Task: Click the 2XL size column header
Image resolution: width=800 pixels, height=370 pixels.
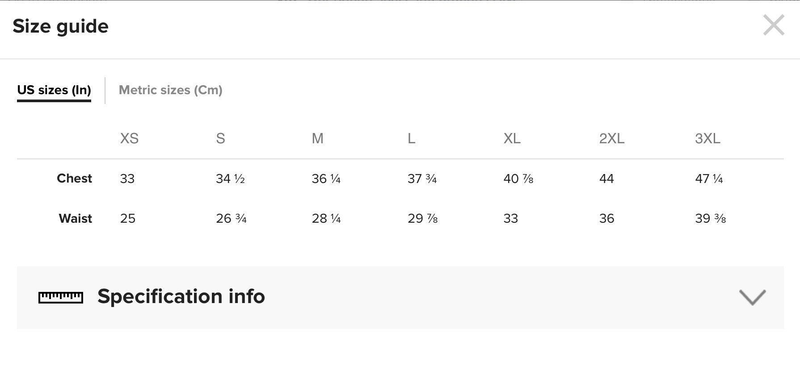Action: tap(611, 138)
